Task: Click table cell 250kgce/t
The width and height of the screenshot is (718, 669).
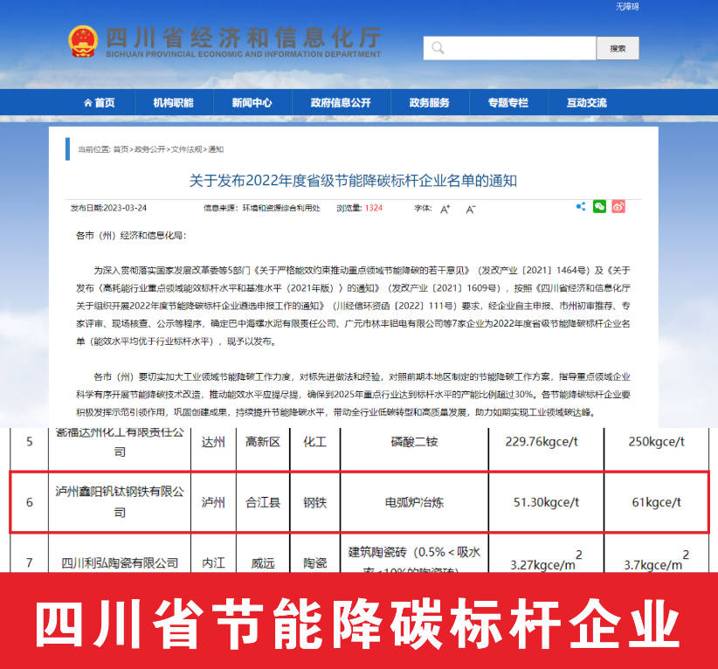Action: (x=657, y=442)
